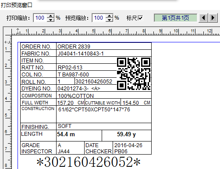Screen dimensions: 220x169
Task: Decrease print zoom with down spinner arrow
Action: point(50,20)
